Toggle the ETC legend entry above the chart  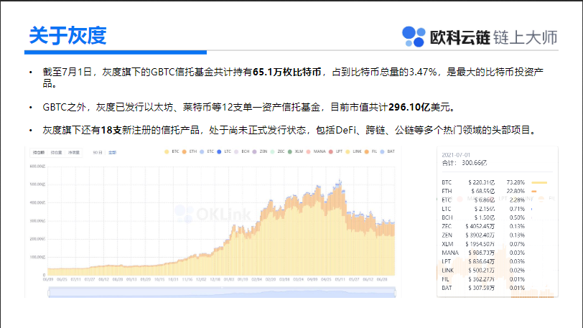(x=207, y=151)
